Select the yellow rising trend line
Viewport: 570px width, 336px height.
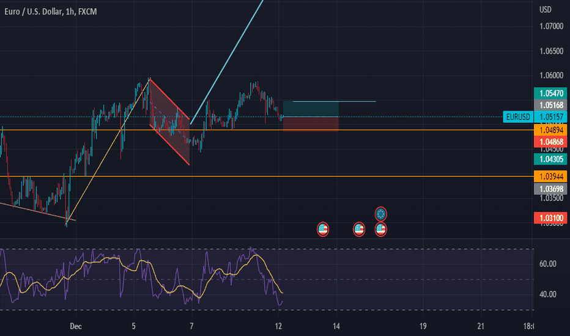click(108, 151)
